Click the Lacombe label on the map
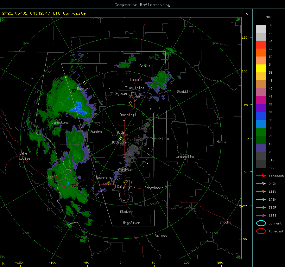The image size is (285, 267). tap(136, 80)
